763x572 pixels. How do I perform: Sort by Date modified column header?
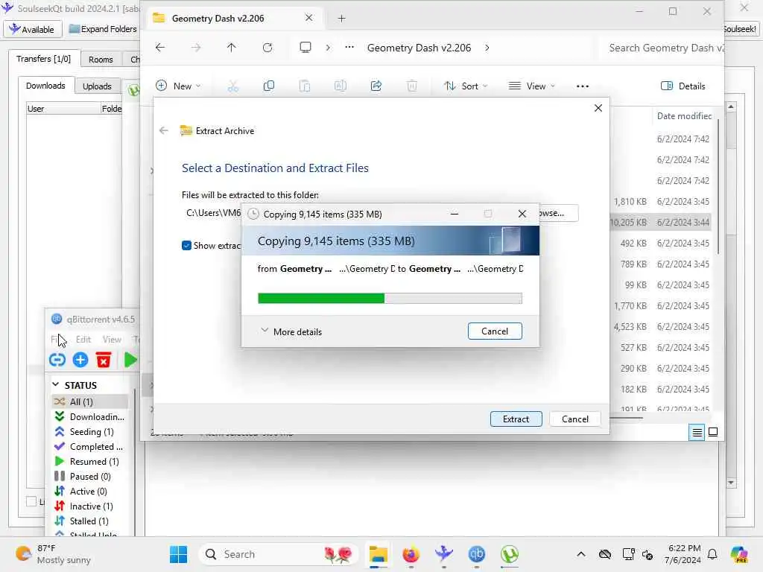pos(684,116)
